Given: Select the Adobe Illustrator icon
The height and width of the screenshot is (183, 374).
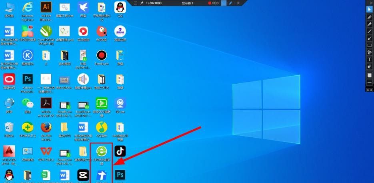Looking at the screenshot, I should click(x=46, y=11).
